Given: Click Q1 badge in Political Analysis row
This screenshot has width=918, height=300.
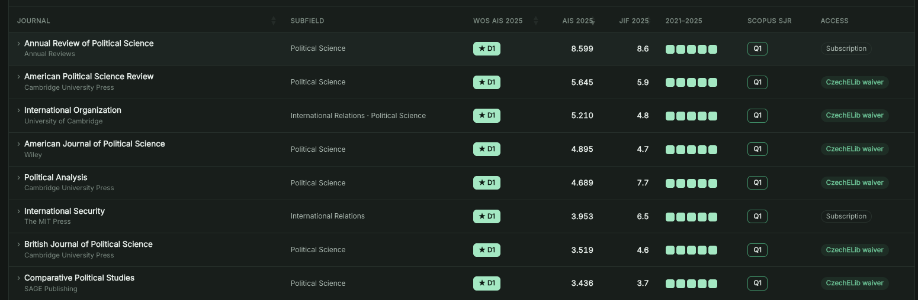Looking at the screenshot, I should coord(757,182).
